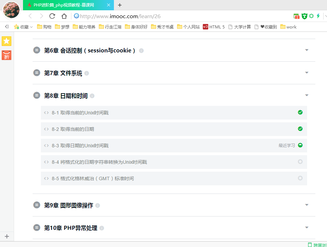Mark lesson 8-4 progress circle
327x247 pixels.
click(x=300, y=162)
